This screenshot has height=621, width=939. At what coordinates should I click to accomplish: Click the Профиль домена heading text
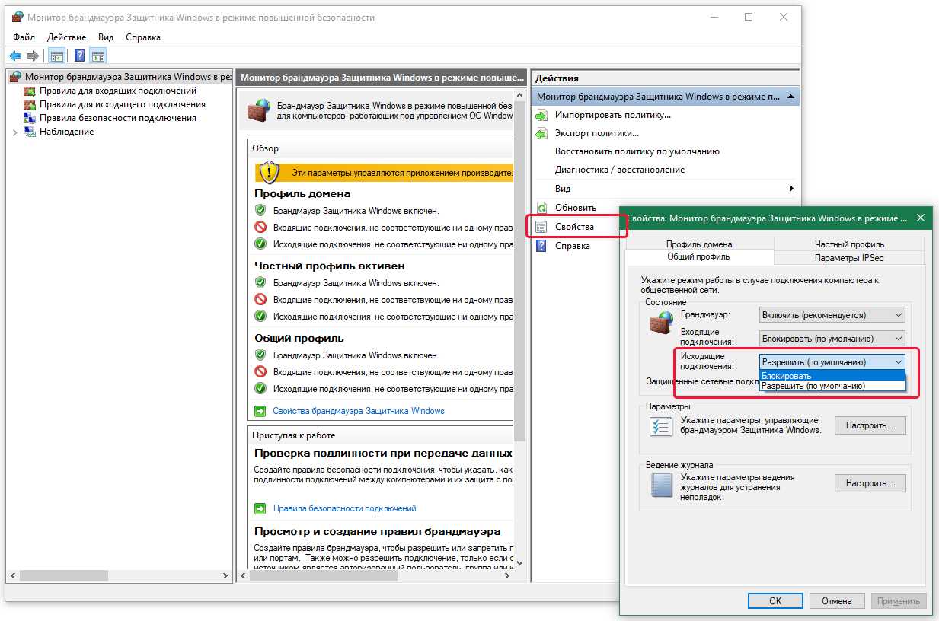[302, 193]
